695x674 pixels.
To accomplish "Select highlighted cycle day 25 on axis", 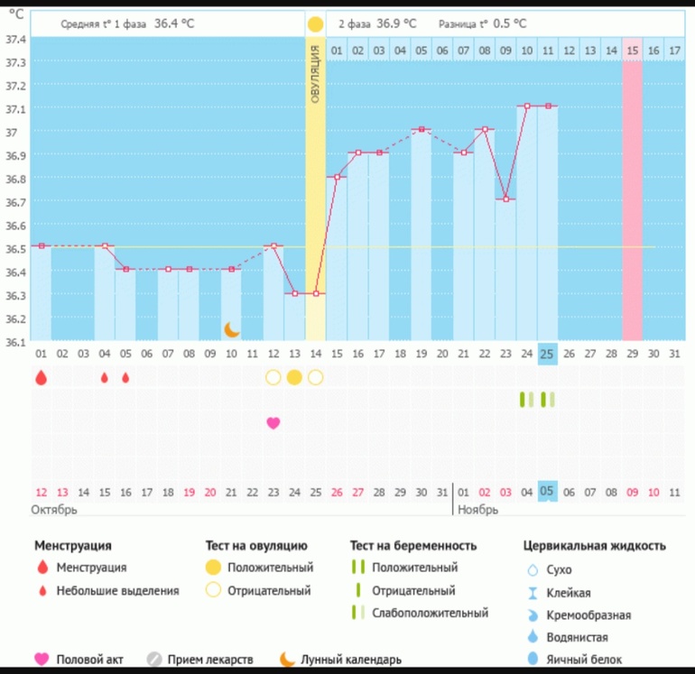I will pos(547,352).
